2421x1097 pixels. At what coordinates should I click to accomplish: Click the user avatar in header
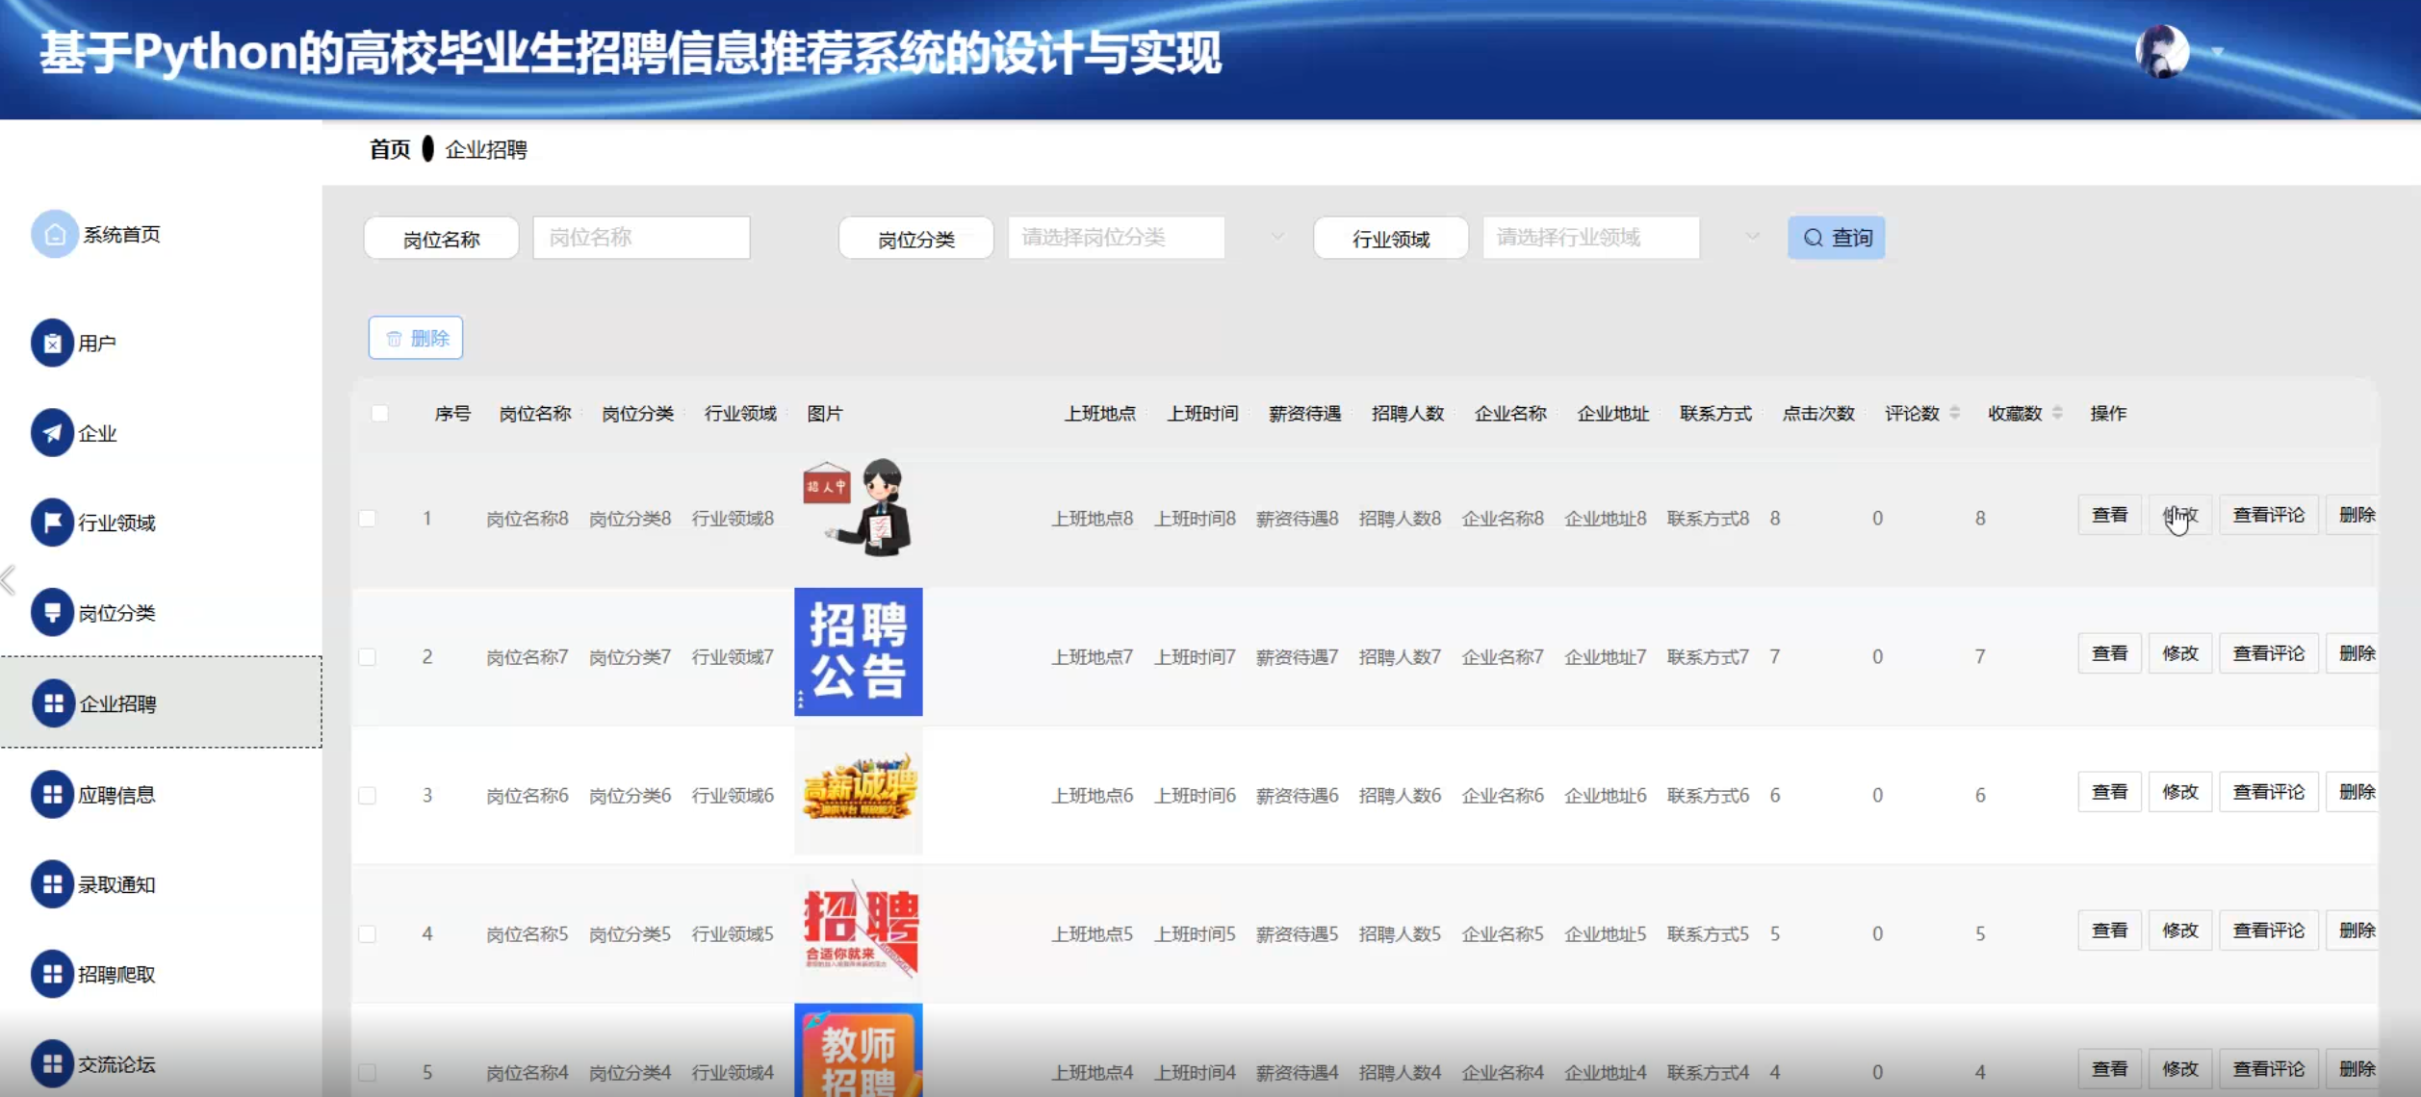point(2162,51)
